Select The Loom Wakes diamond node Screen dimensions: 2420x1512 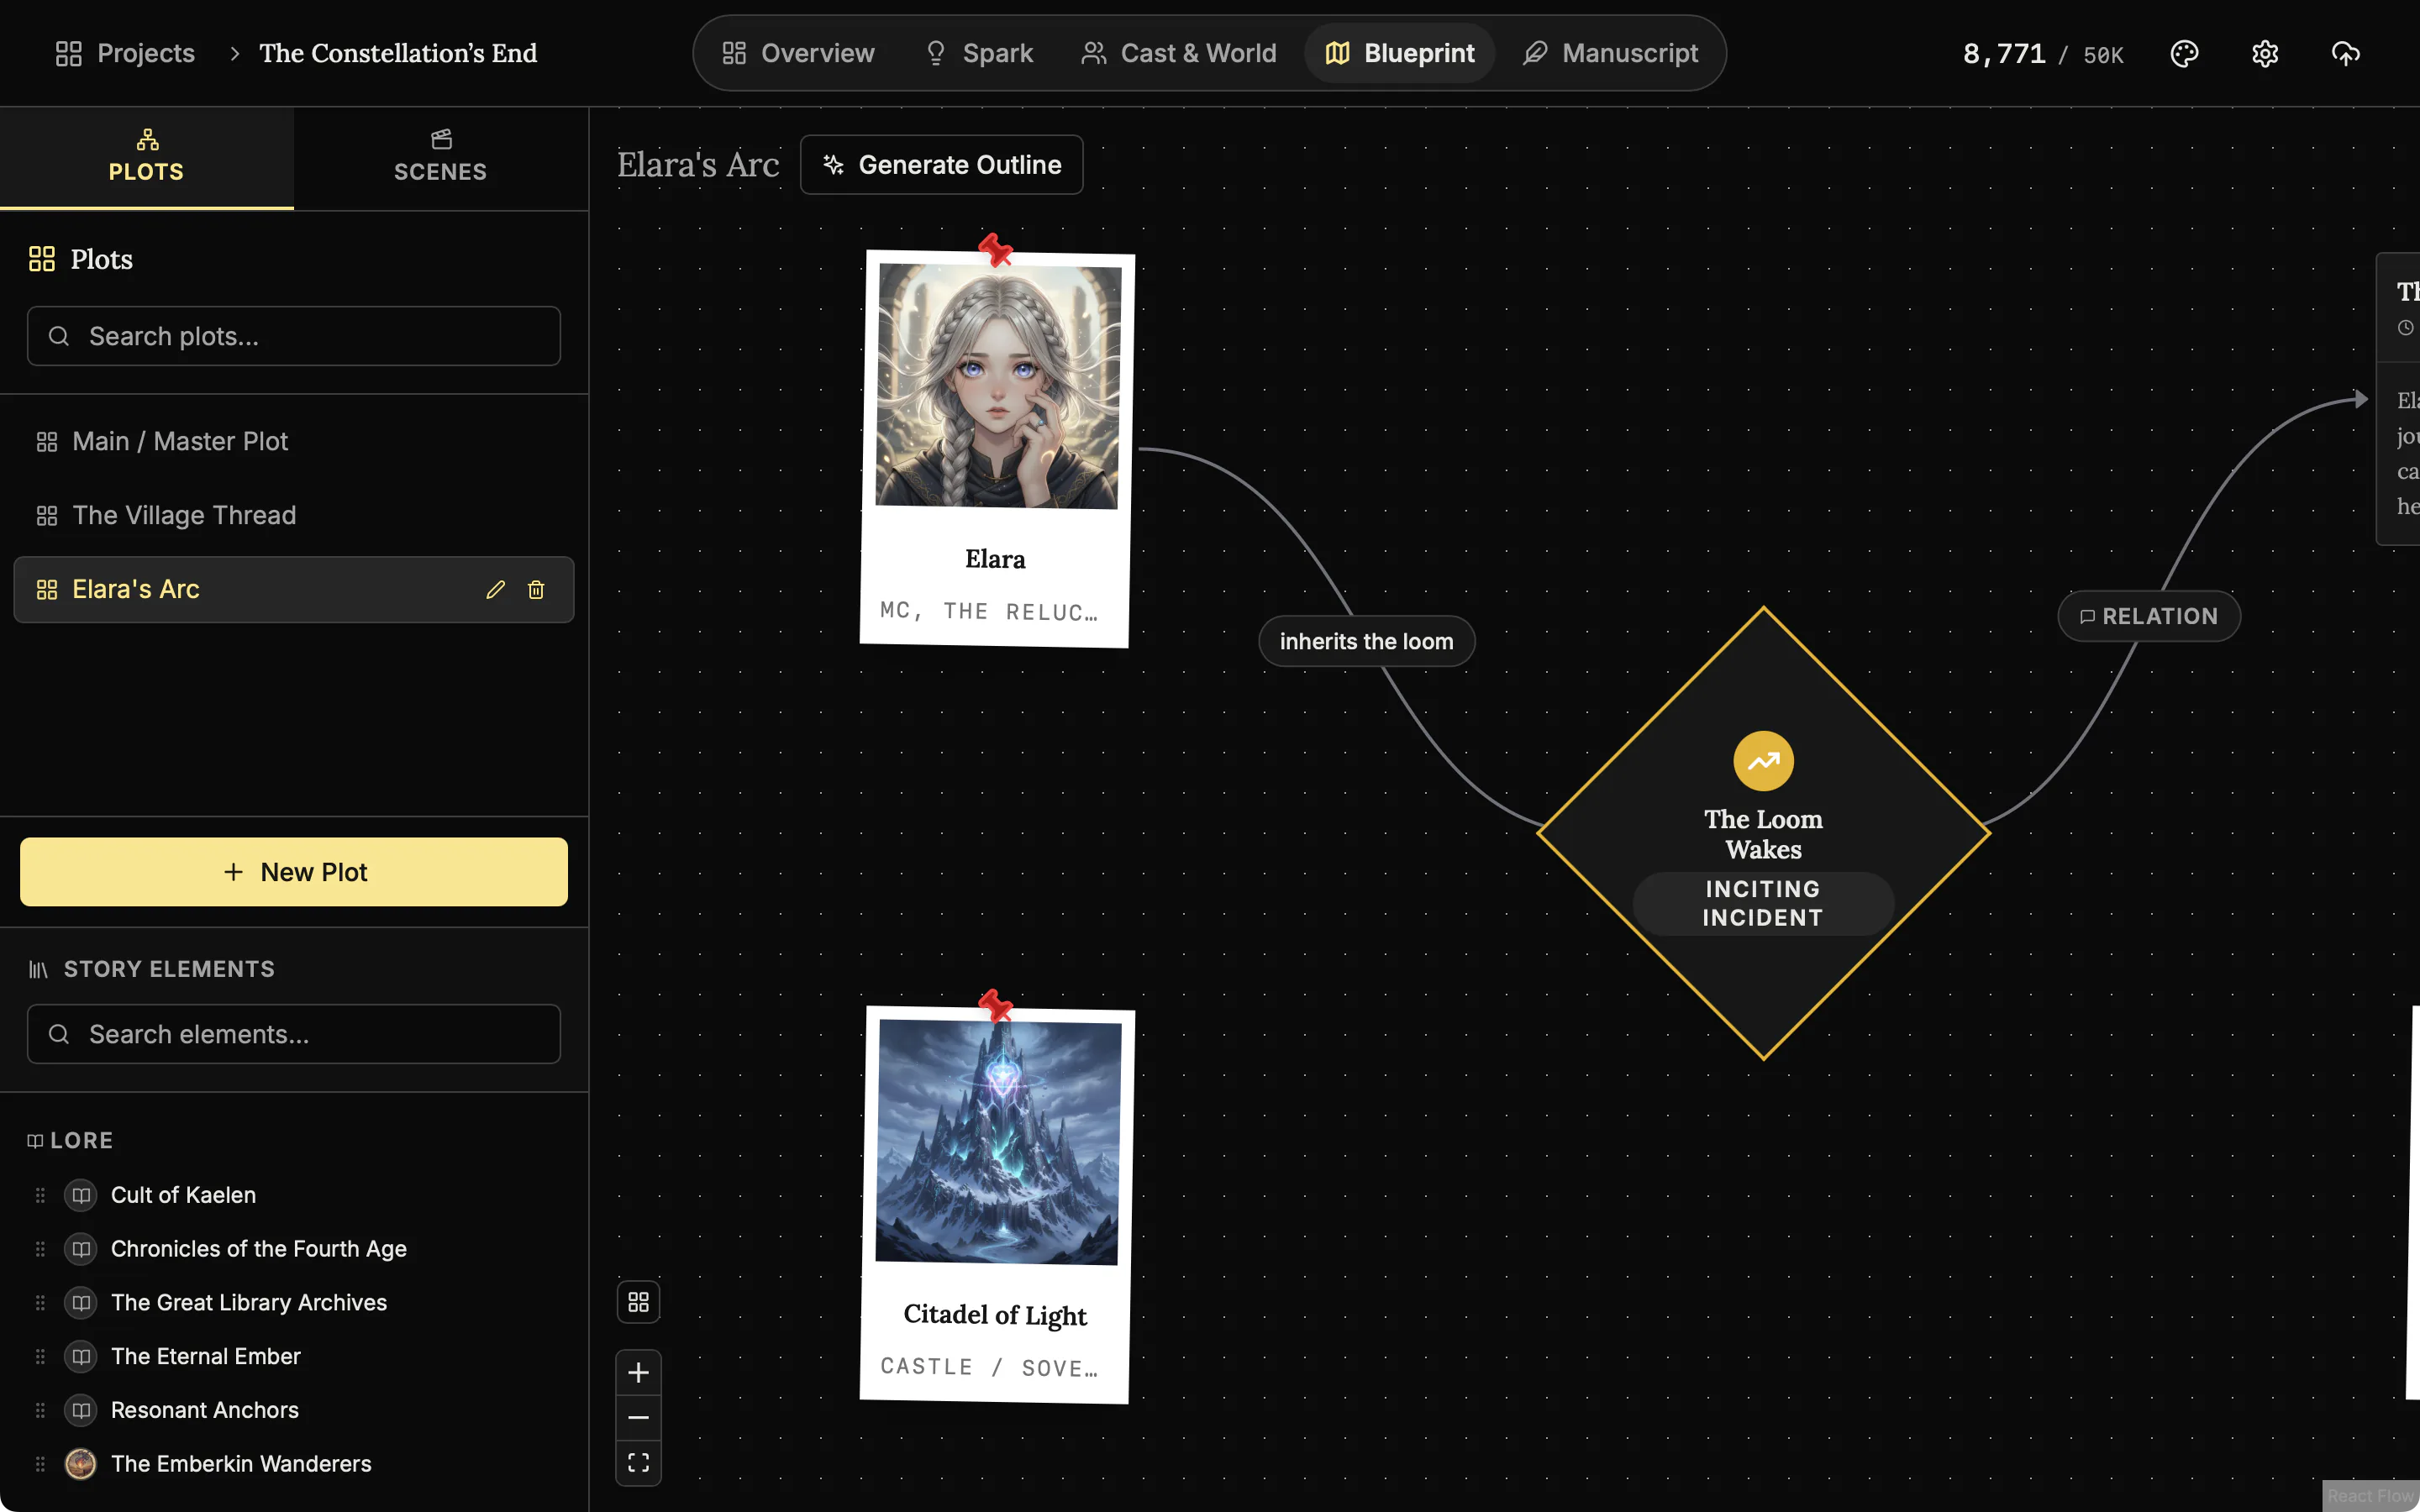(1763, 833)
